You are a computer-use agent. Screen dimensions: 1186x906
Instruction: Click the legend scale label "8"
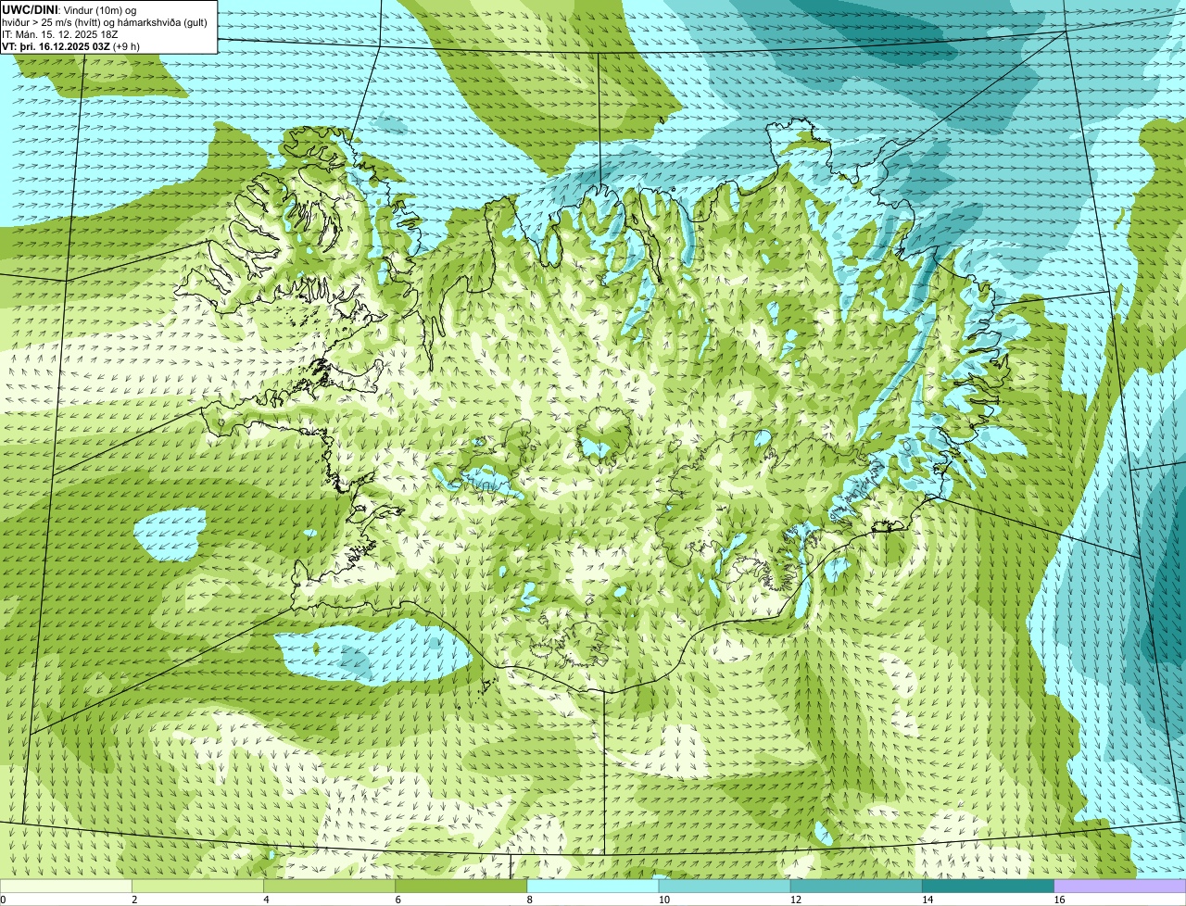click(x=530, y=900)
